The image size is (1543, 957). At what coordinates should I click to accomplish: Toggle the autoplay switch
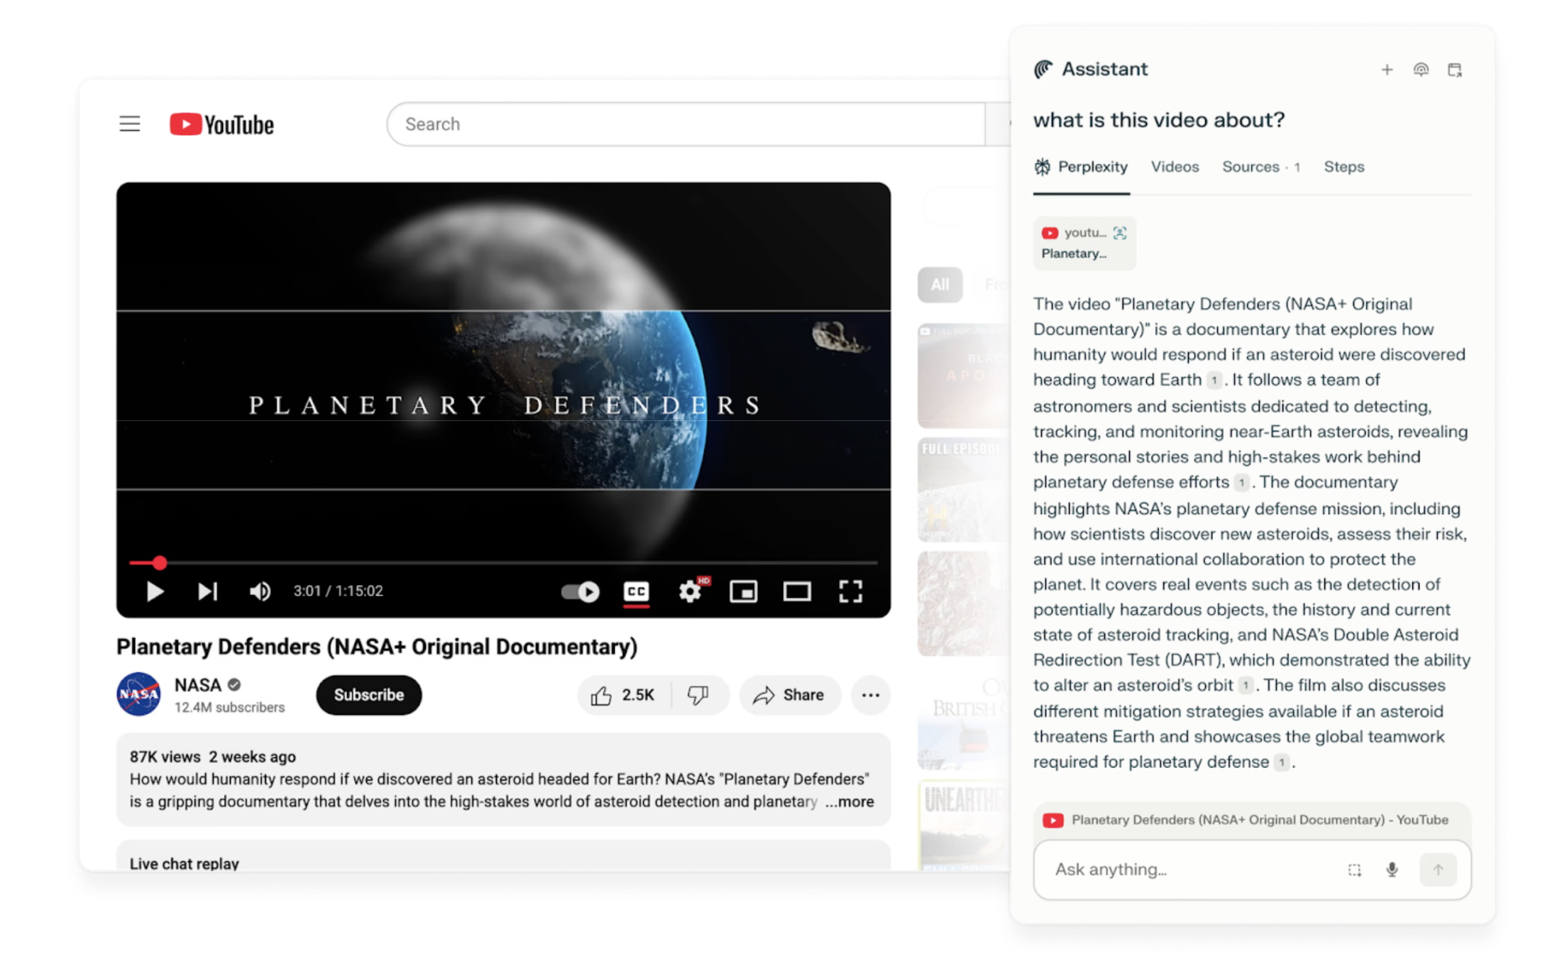(x=580, y=591)
